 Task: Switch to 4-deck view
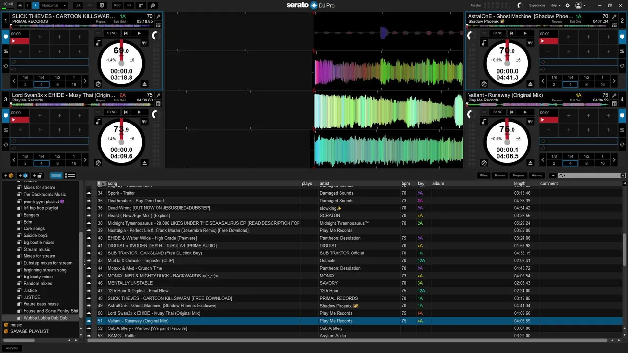click(x=35, y=5)
